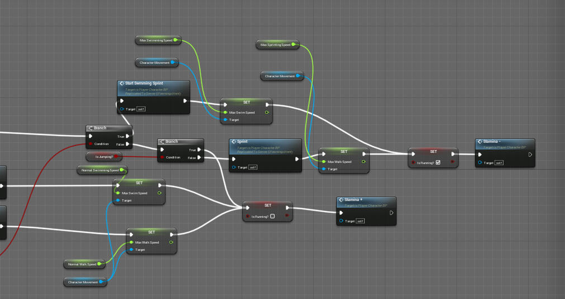565x299 pixels.
Task: Click execution output pin of the Sprint node
Action: 298,158
